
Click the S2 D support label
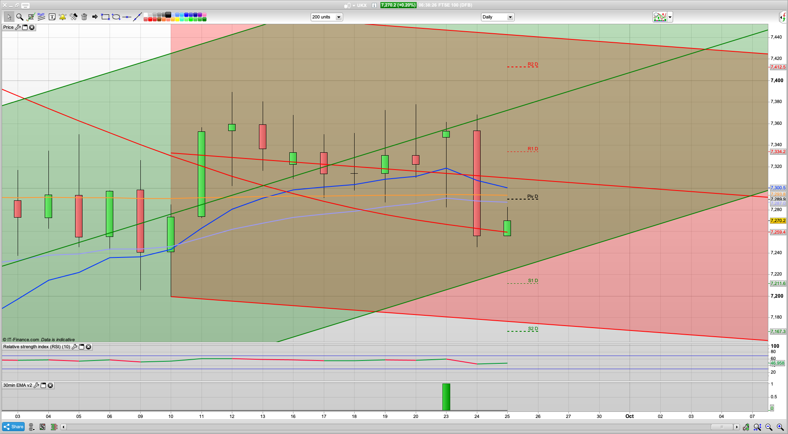coord(533,329)
